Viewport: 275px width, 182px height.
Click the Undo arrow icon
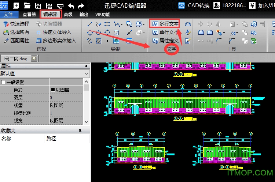click(71, 5)
